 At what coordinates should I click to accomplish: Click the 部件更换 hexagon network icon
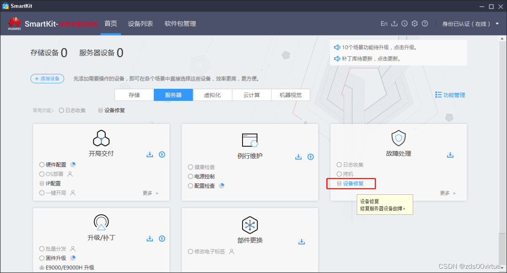click(250, 225)
